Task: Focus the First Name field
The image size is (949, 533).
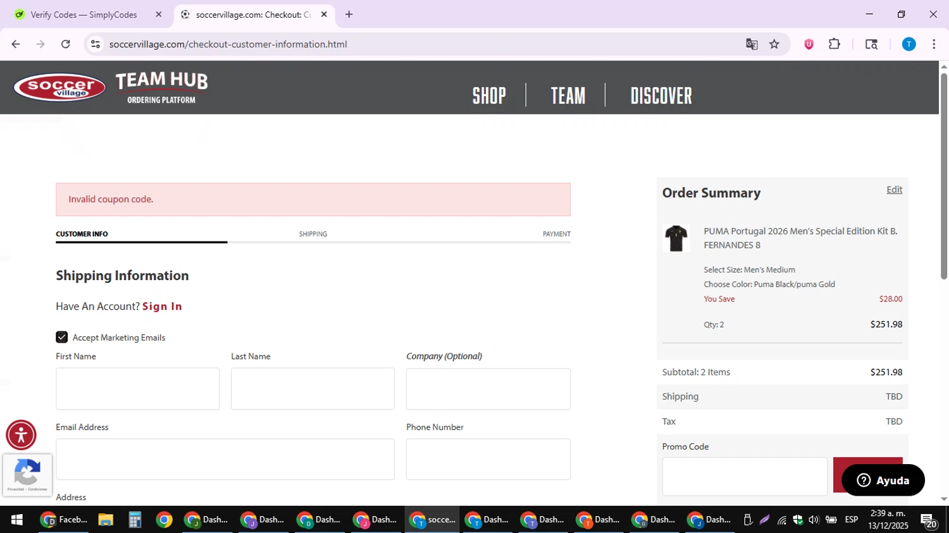Action: point(138,389)
